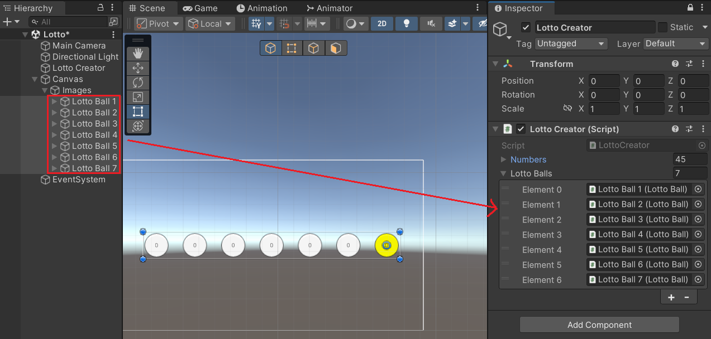Collapse the Canvas object
Image resolution: width=711 pixels, height=339 pixels.
tap(35, 79)
